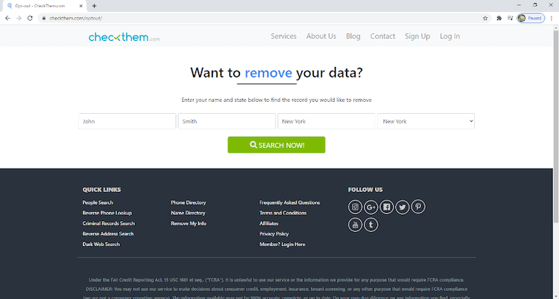
Task: Open the Twitter social icon
Action: coord(402,207)
